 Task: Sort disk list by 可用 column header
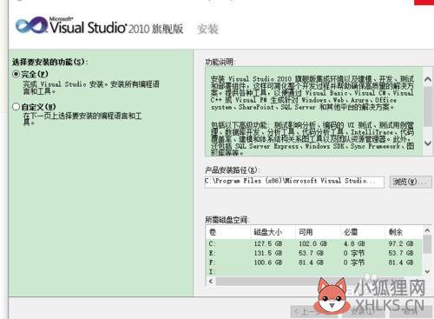tap(318, 232)
